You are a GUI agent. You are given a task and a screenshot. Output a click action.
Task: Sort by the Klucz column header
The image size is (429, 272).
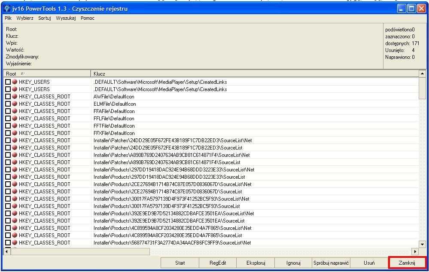tap(255, 73)
